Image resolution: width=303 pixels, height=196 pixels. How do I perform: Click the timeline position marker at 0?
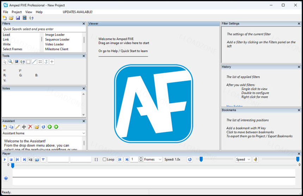tap(13, 165)
